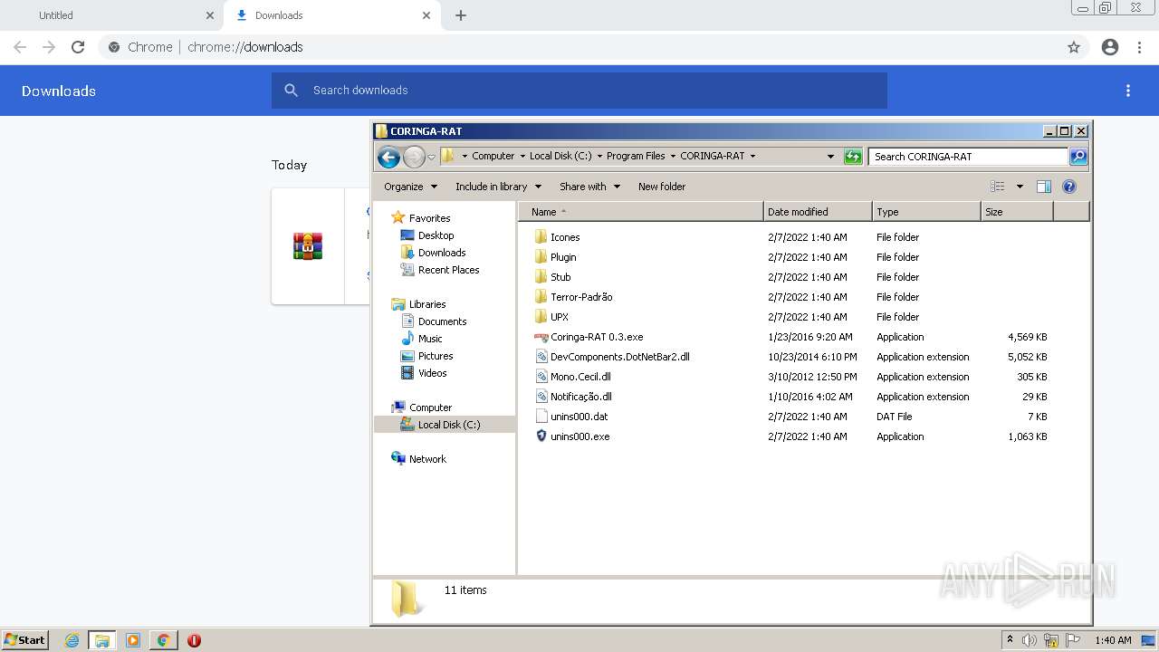
Task: Open Libraries in navigation pane
Action: coord(427,304)
